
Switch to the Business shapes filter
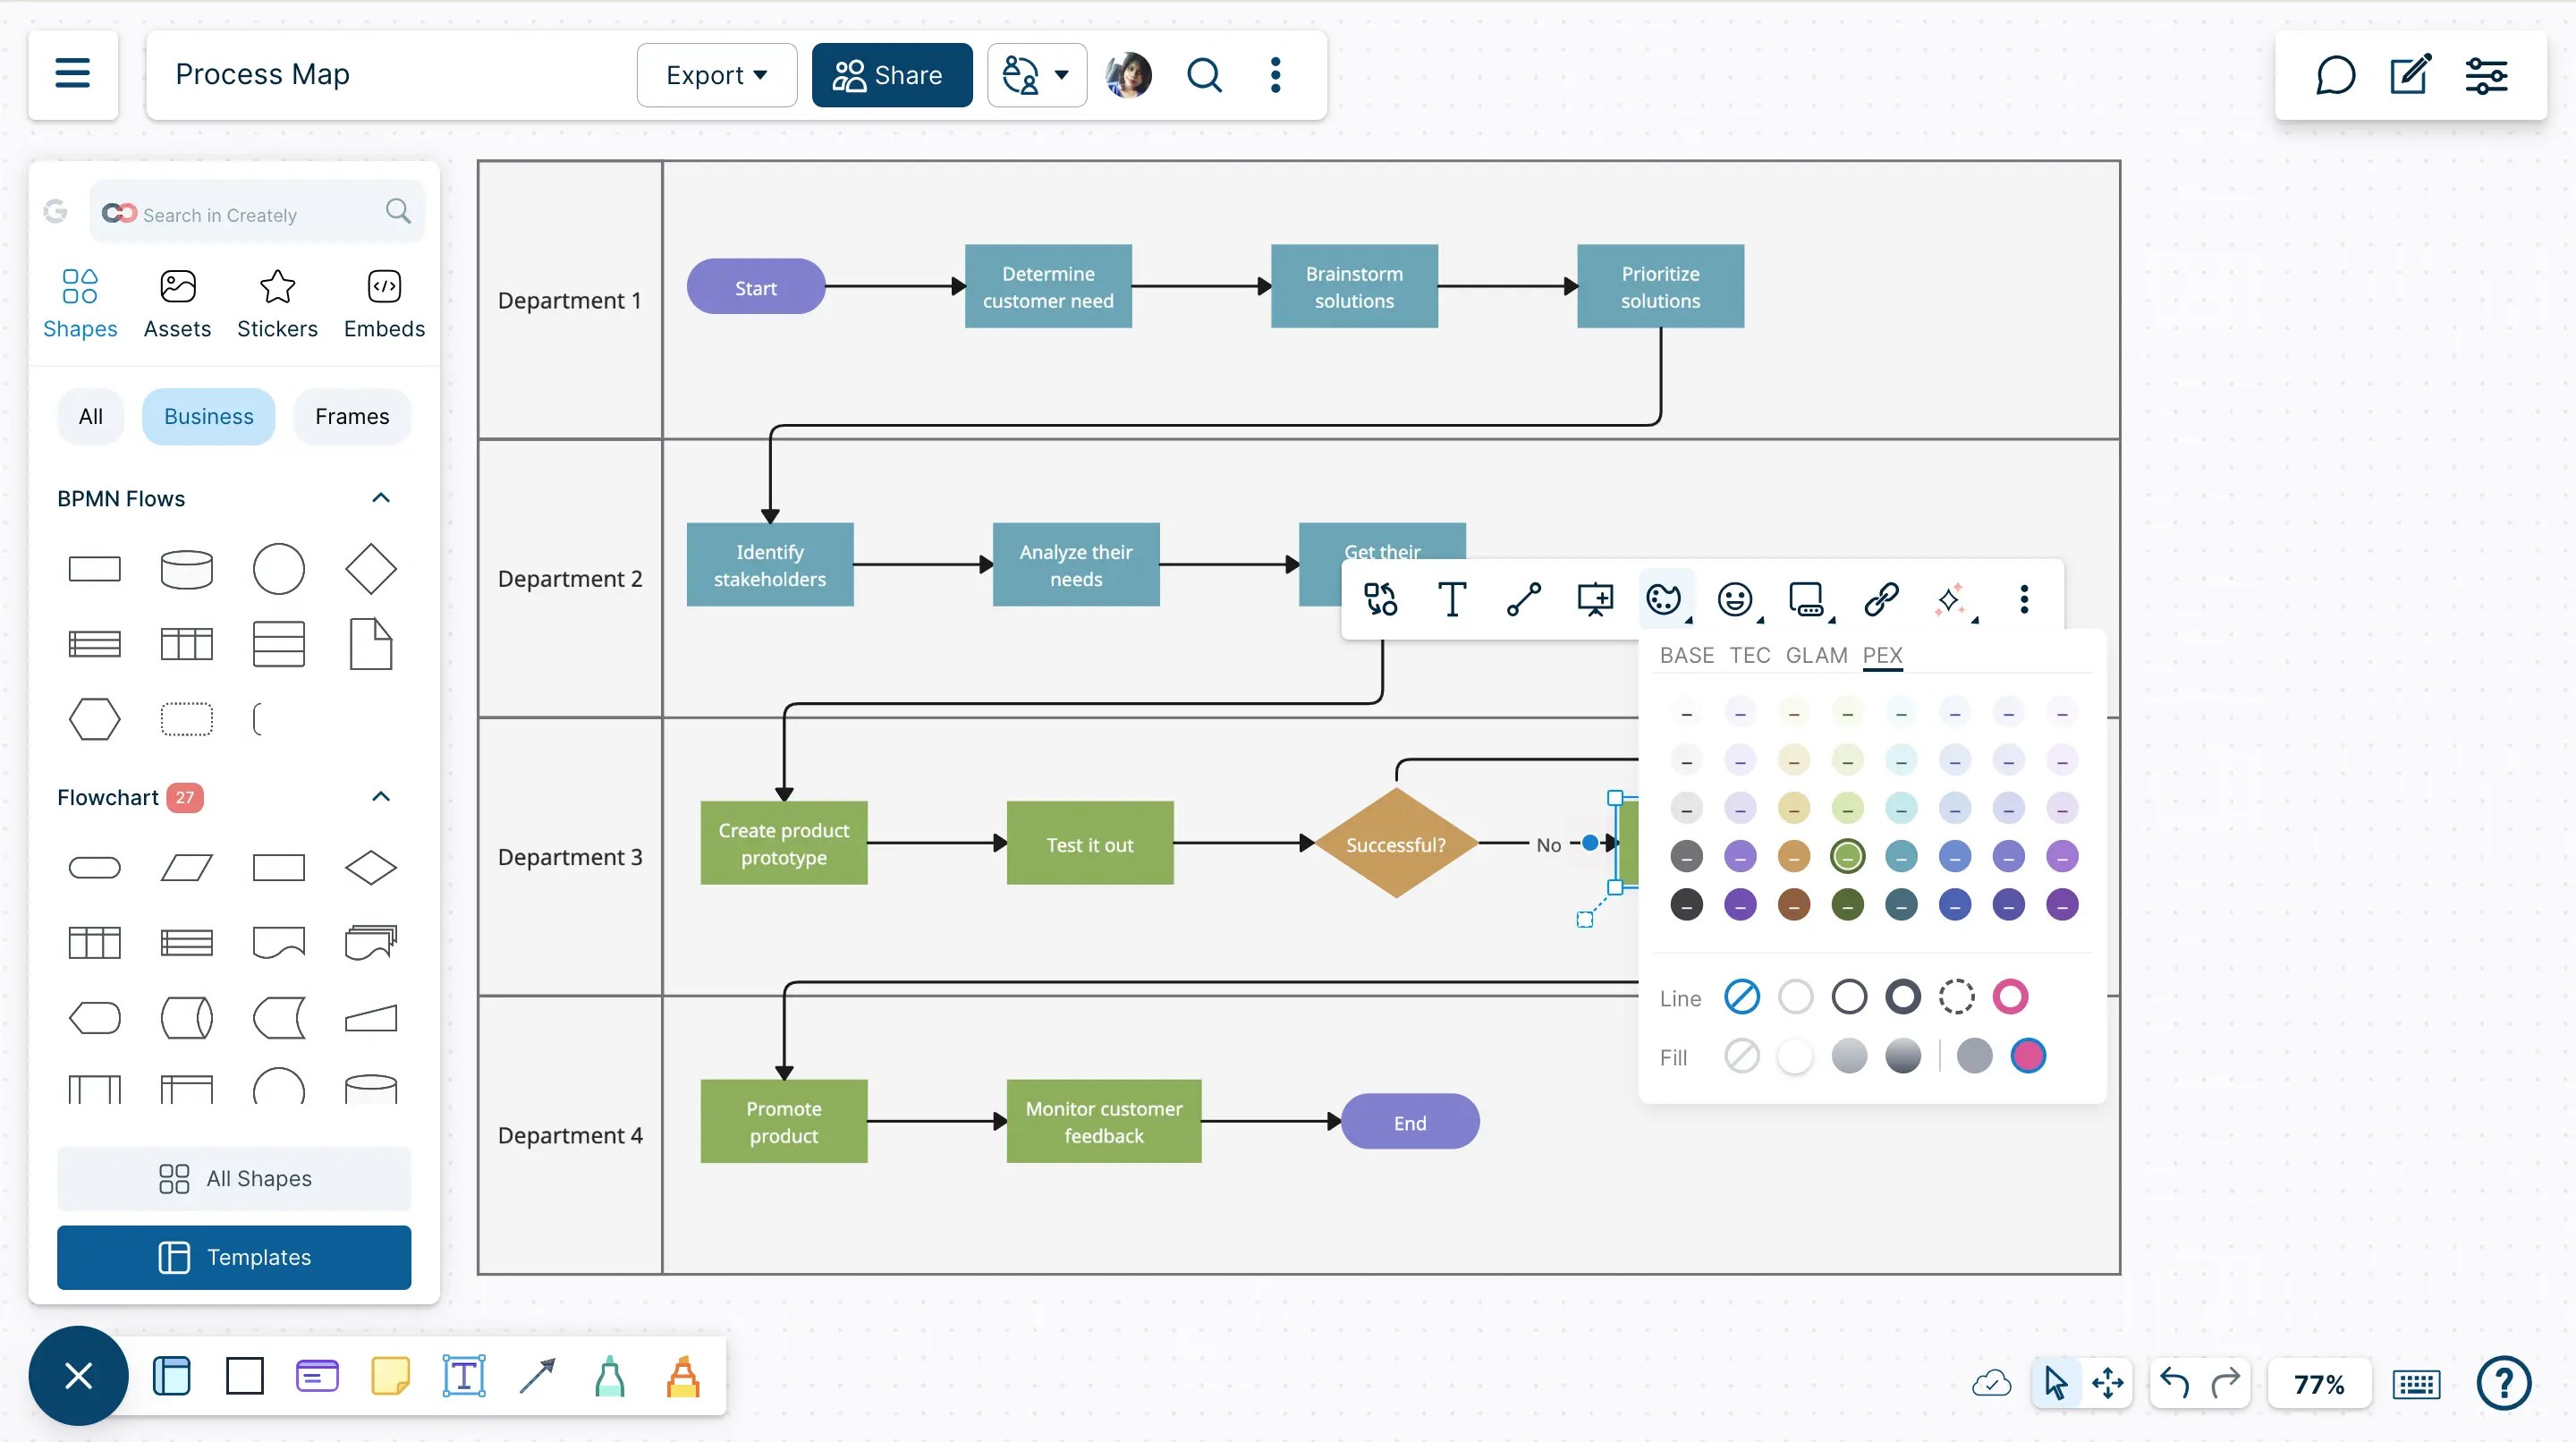pyautogui.click(x=208, y=416)
